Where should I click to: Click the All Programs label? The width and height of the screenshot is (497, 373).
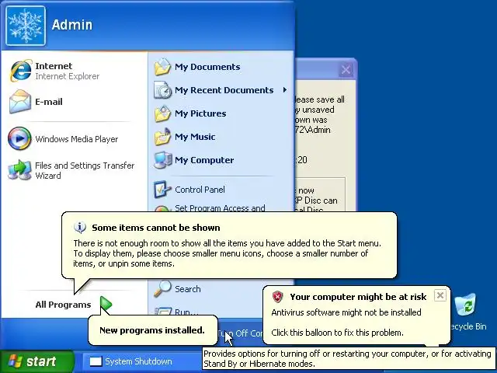point(63,305)
